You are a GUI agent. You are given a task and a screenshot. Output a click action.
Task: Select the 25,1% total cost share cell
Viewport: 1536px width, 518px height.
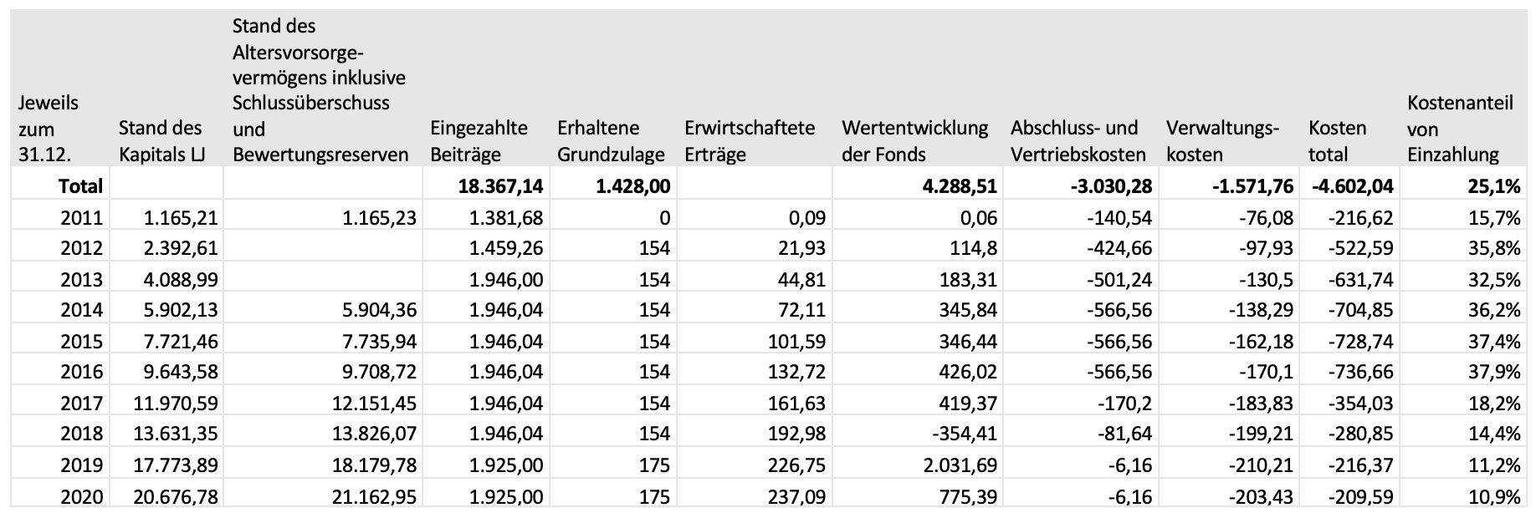[1494, 186]
